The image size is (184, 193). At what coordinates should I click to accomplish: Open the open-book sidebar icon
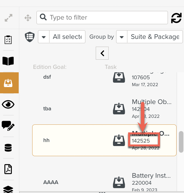click(x=8, y=61)
